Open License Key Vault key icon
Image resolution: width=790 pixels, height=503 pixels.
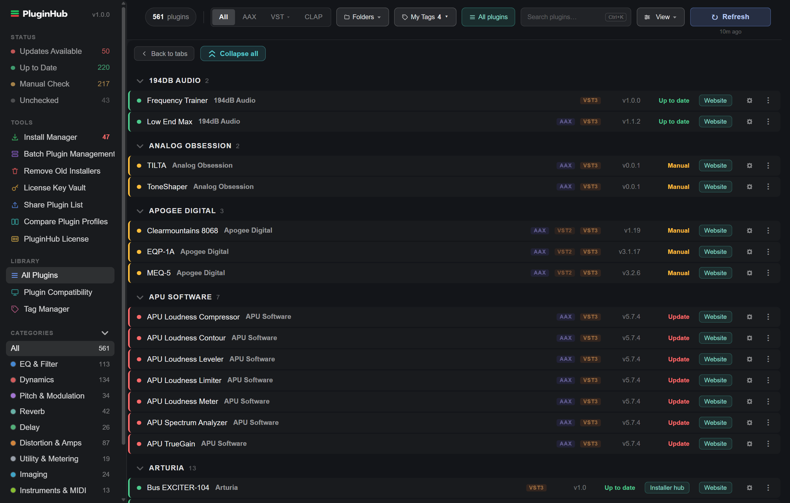coord(15,188)
